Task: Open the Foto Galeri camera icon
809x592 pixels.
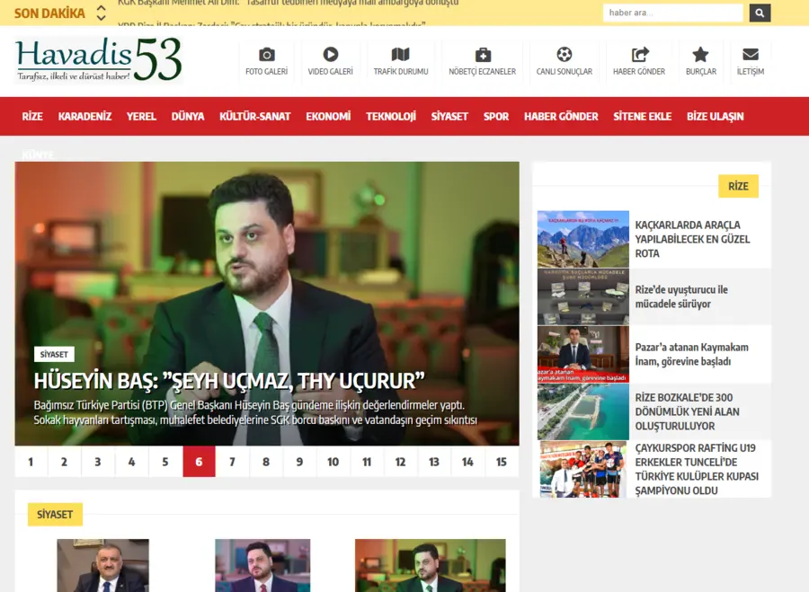Action: [x=266, y=55]
